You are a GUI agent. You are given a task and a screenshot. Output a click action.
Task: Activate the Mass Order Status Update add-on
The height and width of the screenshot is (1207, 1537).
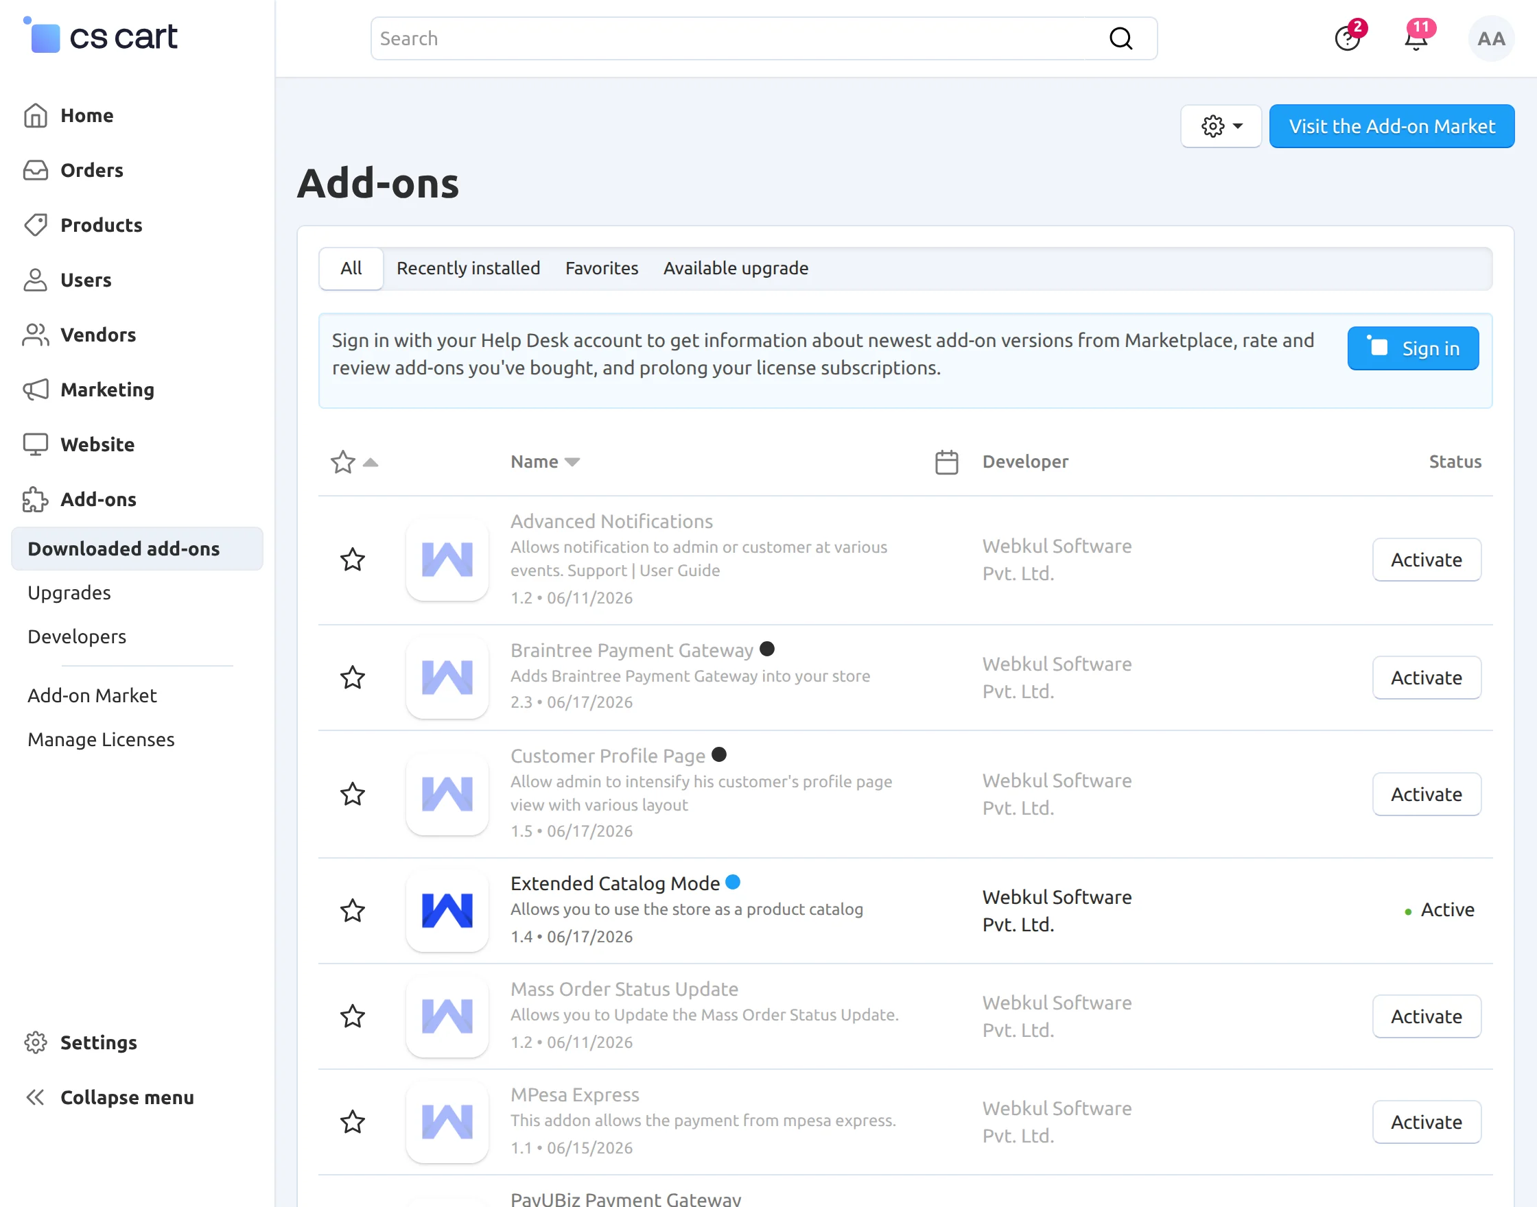coord(1427,1016)
